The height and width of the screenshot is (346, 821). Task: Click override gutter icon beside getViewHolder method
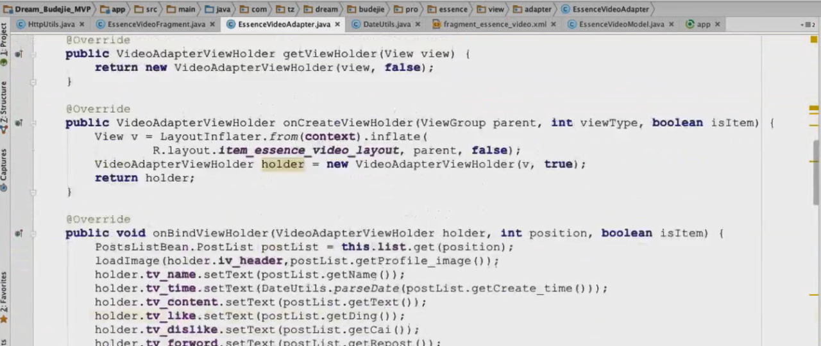[x=19, y=54]
